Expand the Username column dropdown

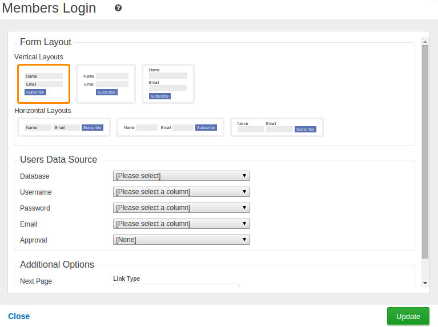coord(182,192)
